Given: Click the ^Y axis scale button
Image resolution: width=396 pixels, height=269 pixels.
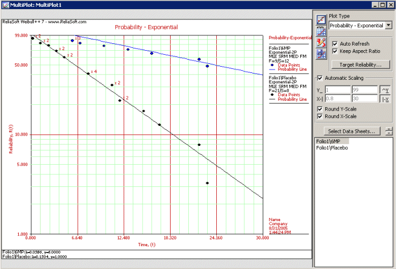Looking at the screenshot, I should [x=385, y=90].
